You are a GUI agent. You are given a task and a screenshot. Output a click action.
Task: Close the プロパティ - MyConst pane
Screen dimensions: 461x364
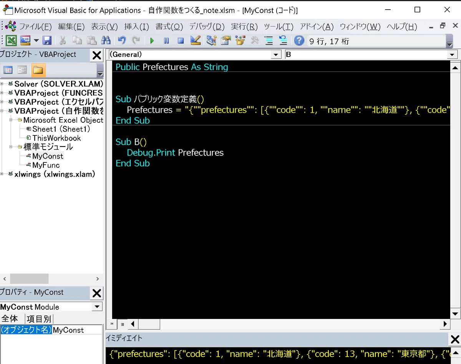tap(96, 293)
